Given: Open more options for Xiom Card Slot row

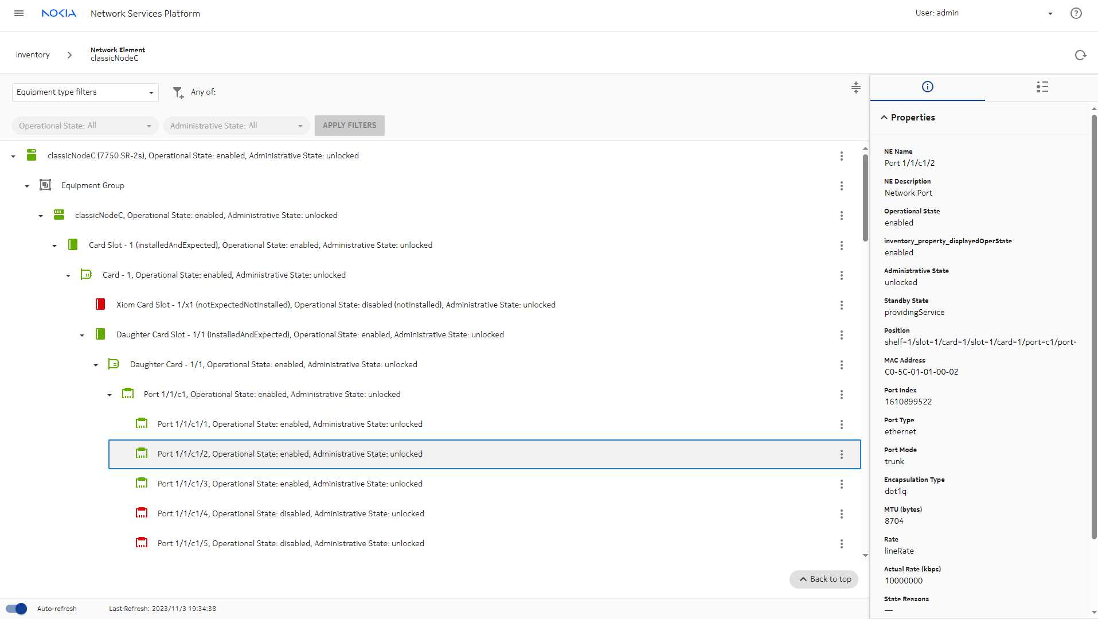Looking at the screenshot, I should [x=841, y=305].
